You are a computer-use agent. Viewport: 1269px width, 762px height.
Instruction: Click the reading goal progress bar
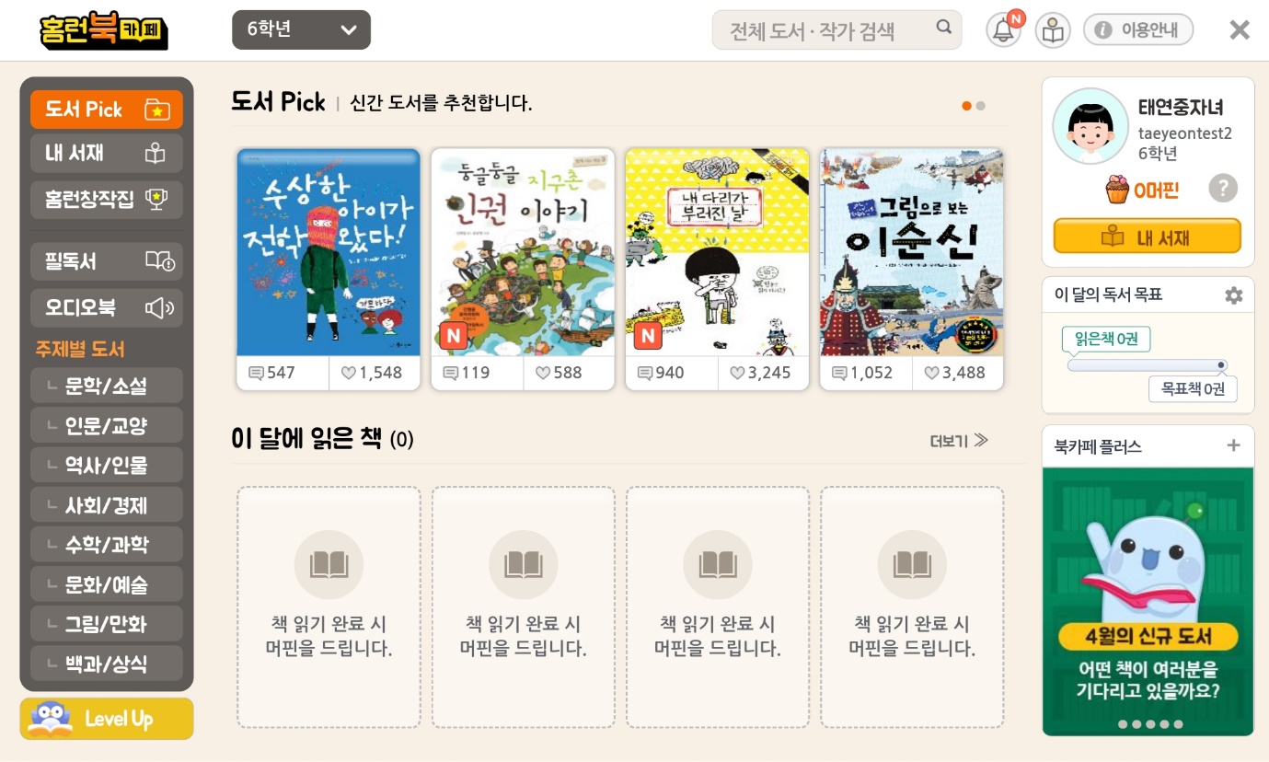(x=1148, y=365)
